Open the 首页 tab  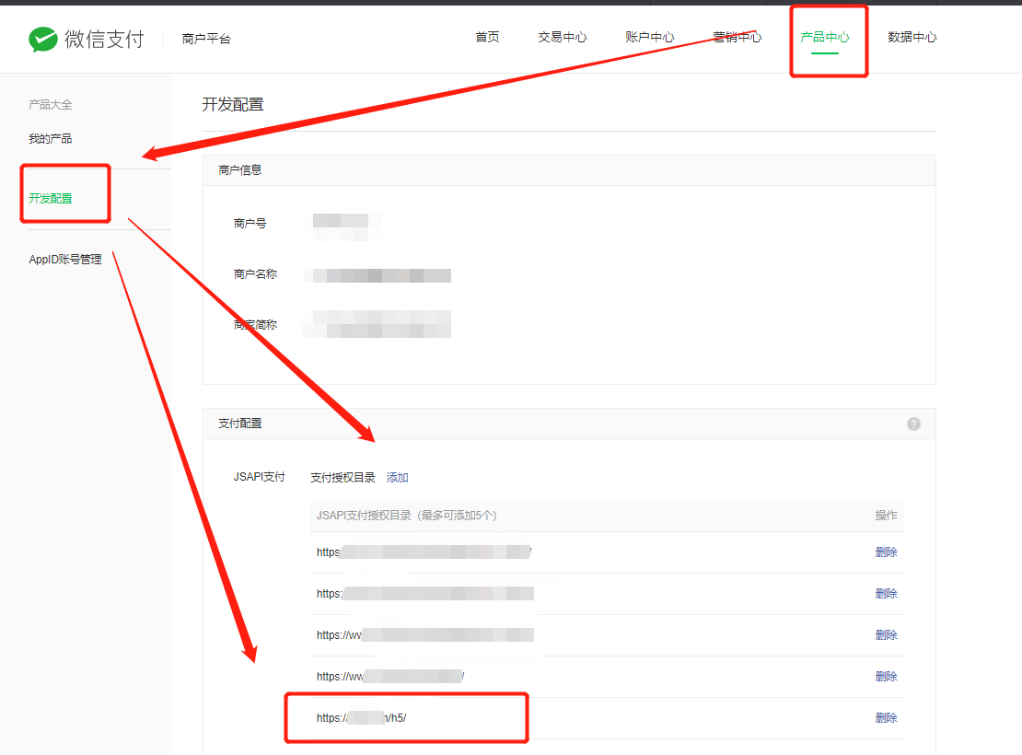pyautogui.click(x=487, y=38)
